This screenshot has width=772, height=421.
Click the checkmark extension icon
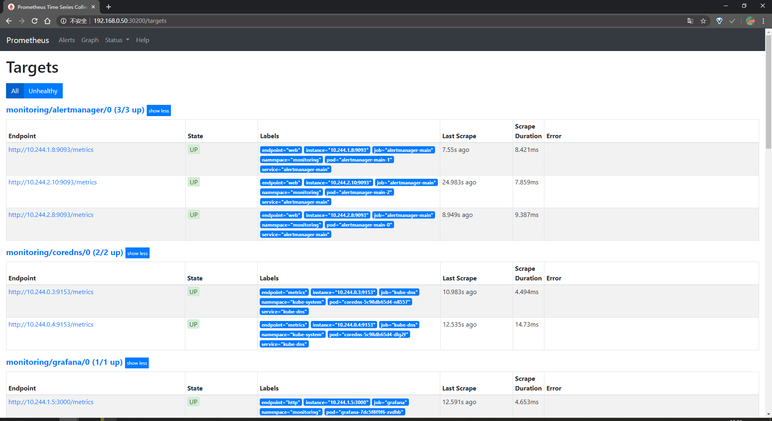click(x=732, y=21)
